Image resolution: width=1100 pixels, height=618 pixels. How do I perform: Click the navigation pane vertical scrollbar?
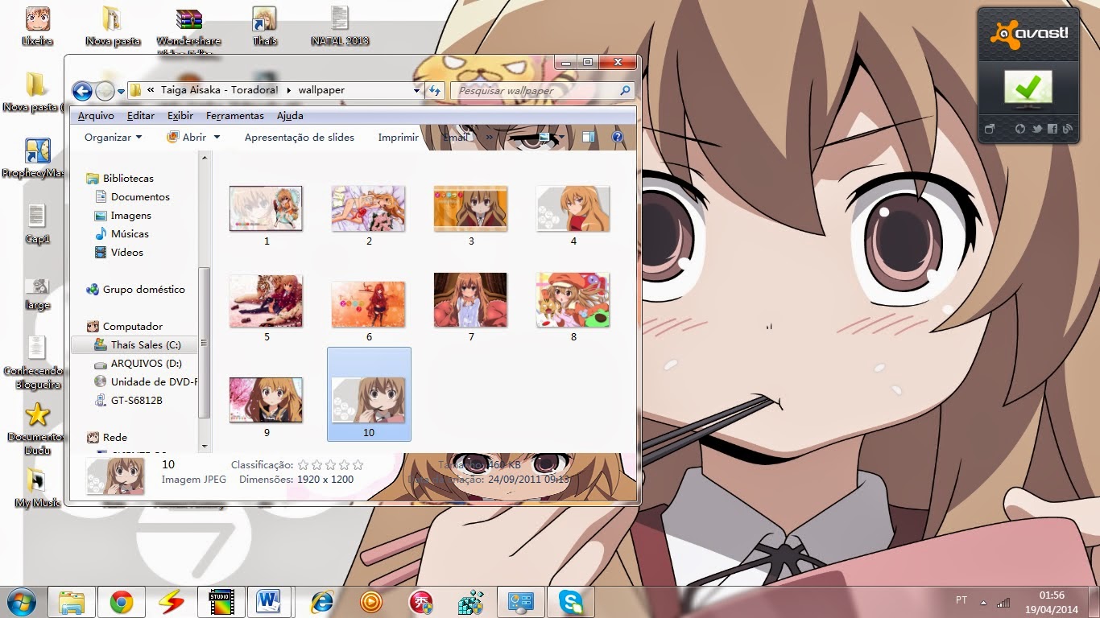click(205, 343)
